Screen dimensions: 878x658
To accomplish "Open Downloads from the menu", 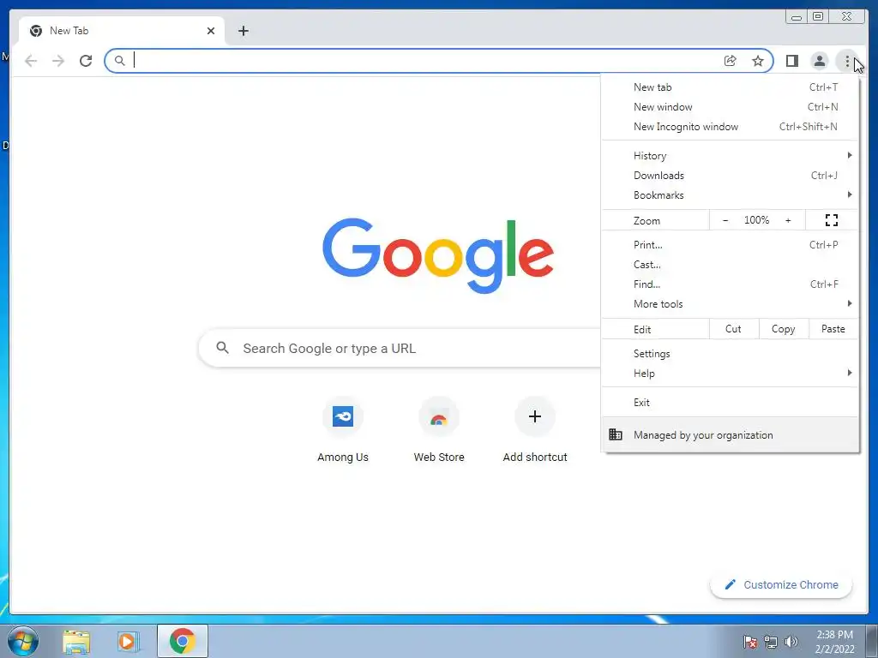I will pos(730,175).
